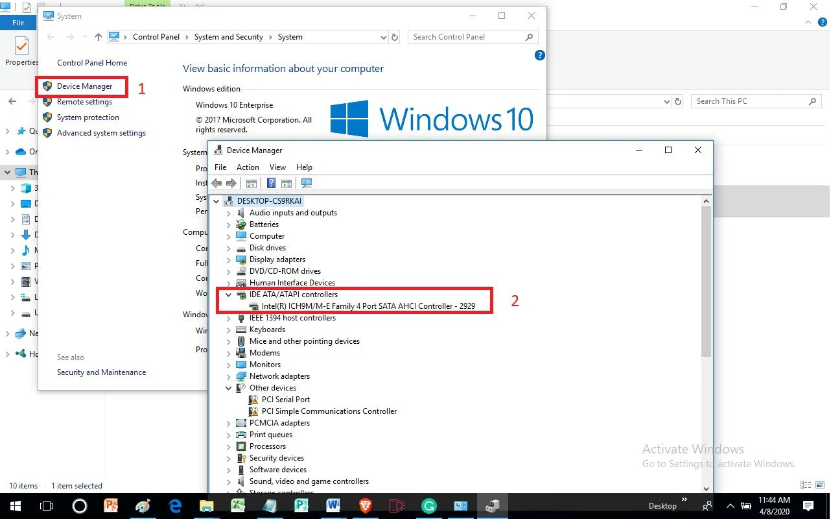
Task: Open Remote settings in System window
Action: [84, 102]
